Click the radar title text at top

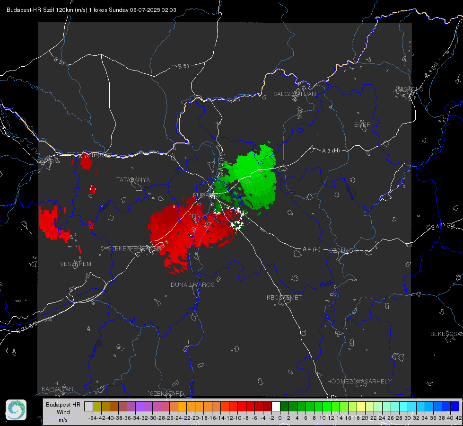[x=92, y=10]
